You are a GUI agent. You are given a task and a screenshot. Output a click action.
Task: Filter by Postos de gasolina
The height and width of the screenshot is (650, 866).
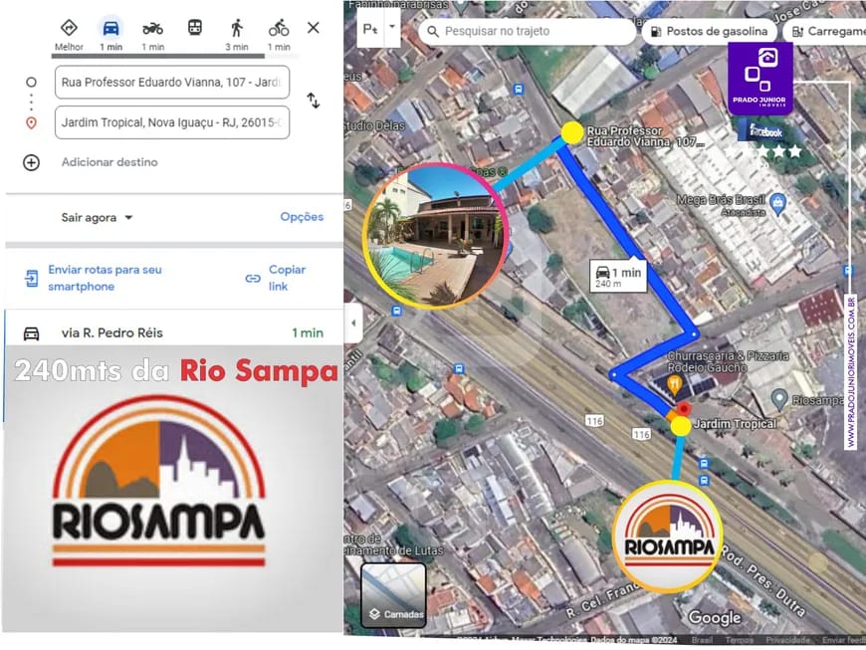710,32
